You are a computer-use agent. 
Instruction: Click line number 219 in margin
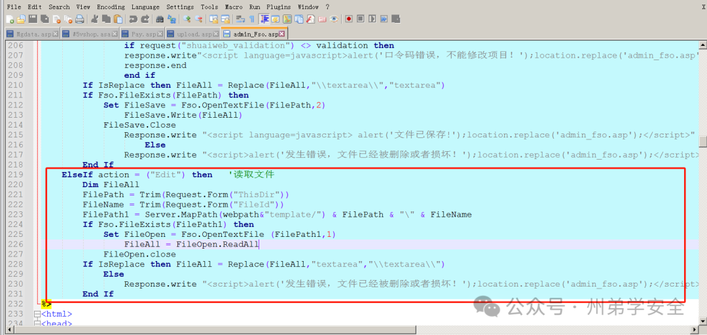(x=16, y=175)
